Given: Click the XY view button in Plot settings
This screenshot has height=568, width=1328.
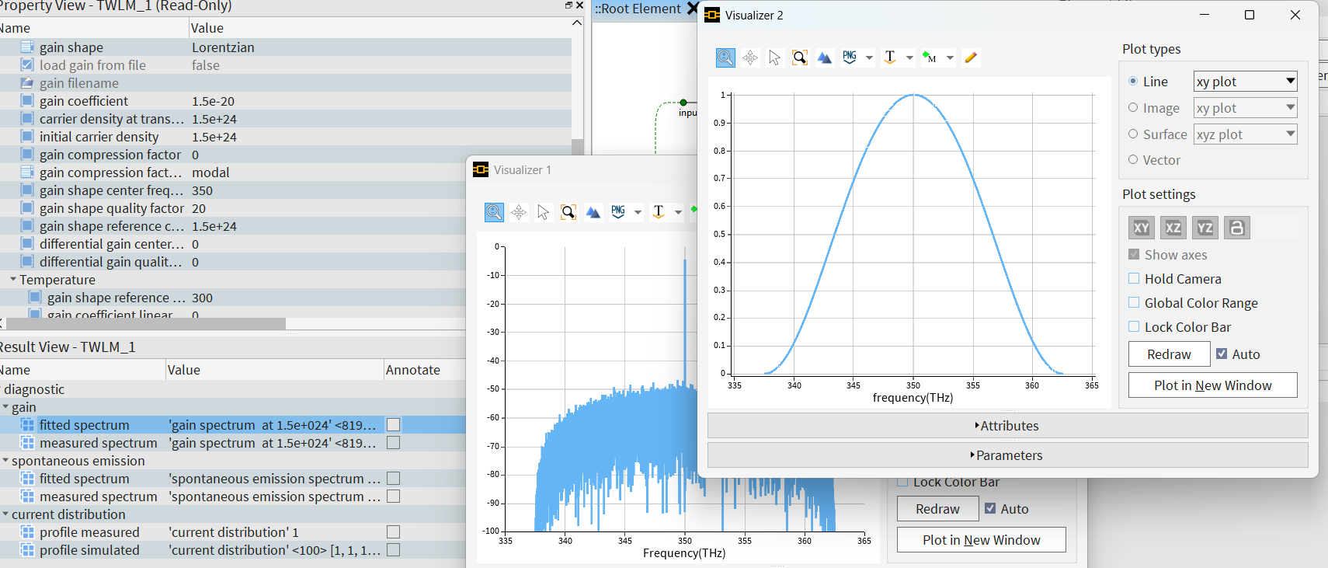Looking at the screenshot, I should pyautogui.click(x=1141, y=228).
